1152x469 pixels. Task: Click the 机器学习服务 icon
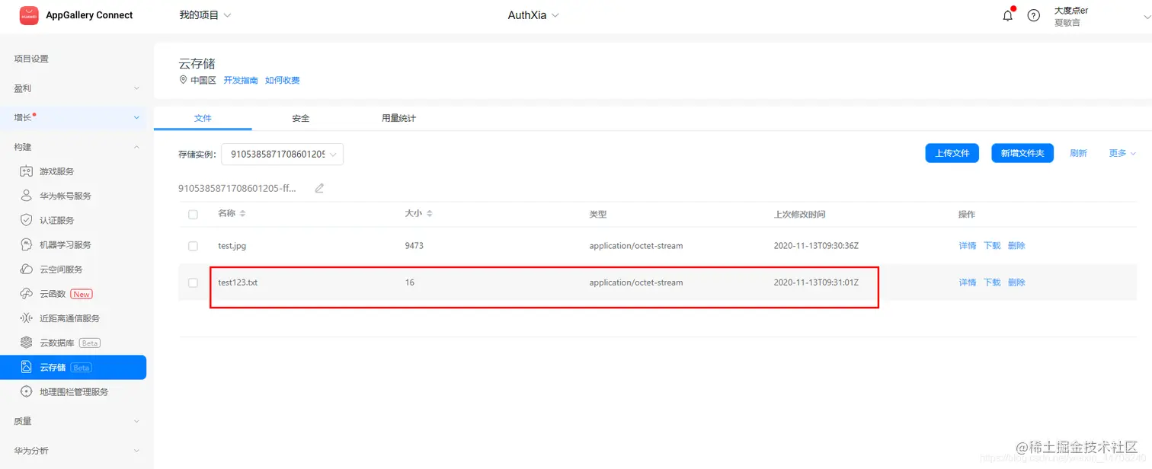27,244
